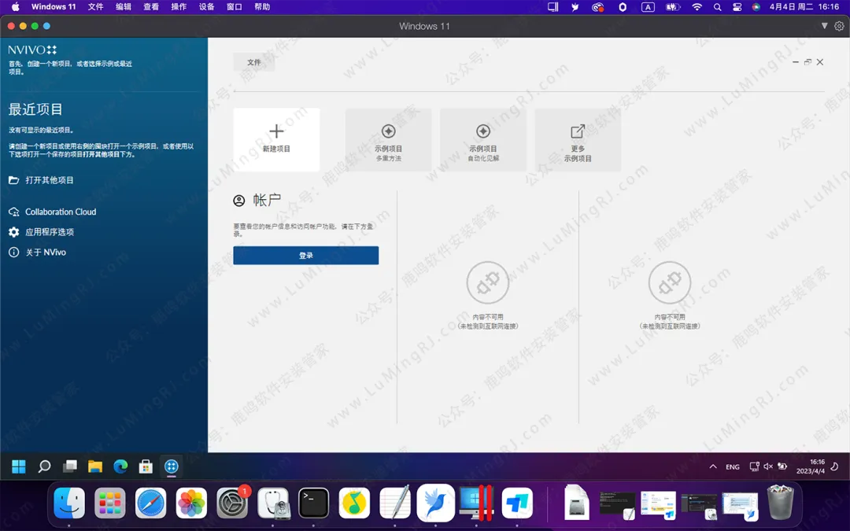The width and height of the screenshot is (850, 531).
Task: Click 打开其他项目 in the sidebar
Action: coord(49,180)
